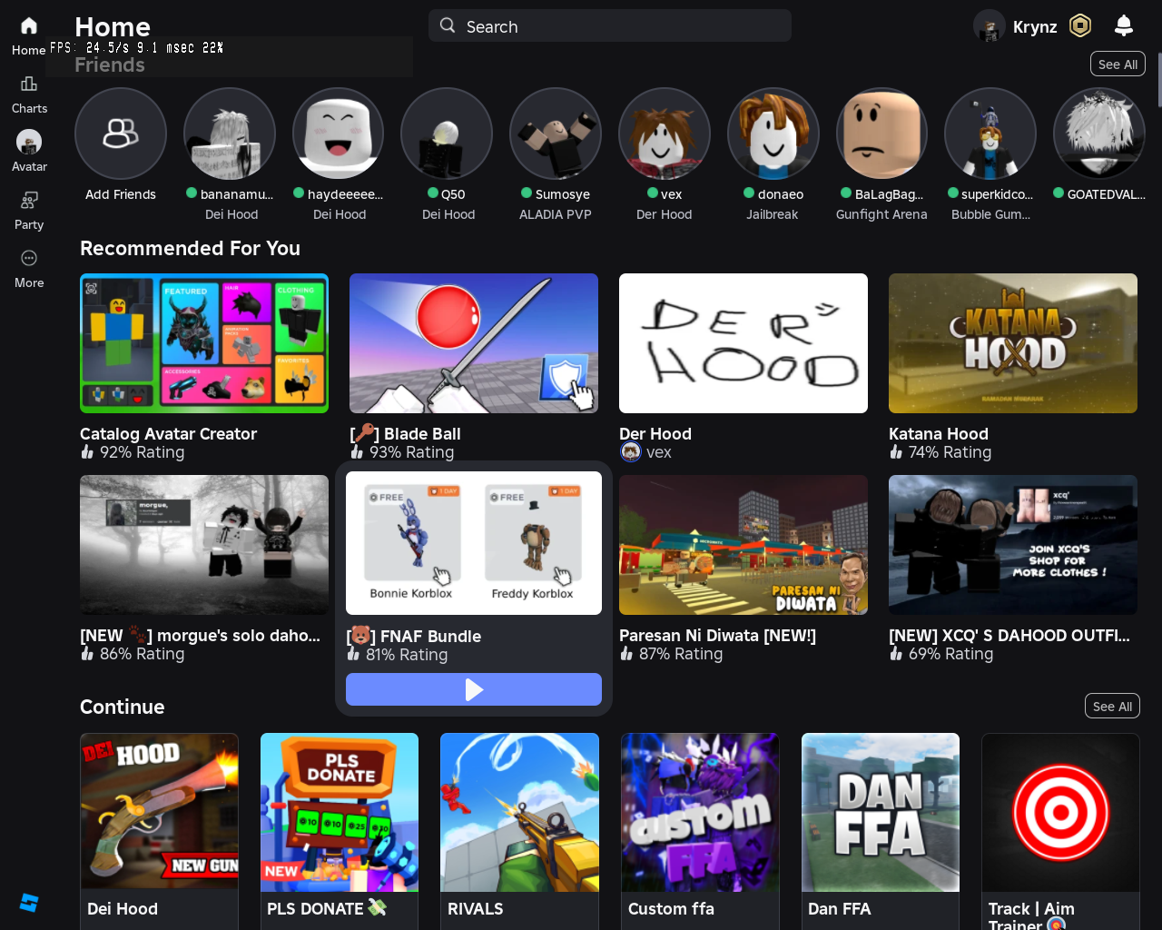Open friend donaeo avatar
1162x930 pixels.
click(x=773, y=134)
